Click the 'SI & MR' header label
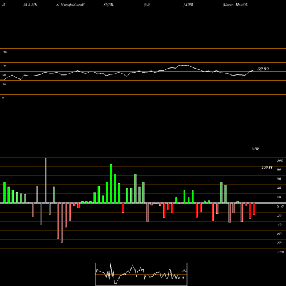The height and width of the screenshot is (286, 286). click(x=30, y=5)
